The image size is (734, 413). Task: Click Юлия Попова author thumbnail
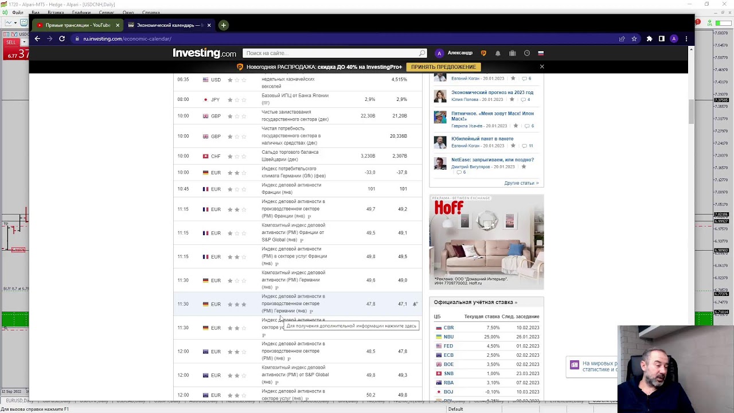tap(440, 96)
